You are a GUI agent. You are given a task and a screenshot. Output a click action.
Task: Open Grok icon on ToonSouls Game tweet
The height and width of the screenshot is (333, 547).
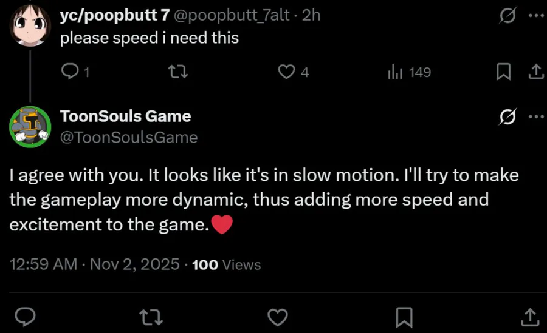(507, 116)
